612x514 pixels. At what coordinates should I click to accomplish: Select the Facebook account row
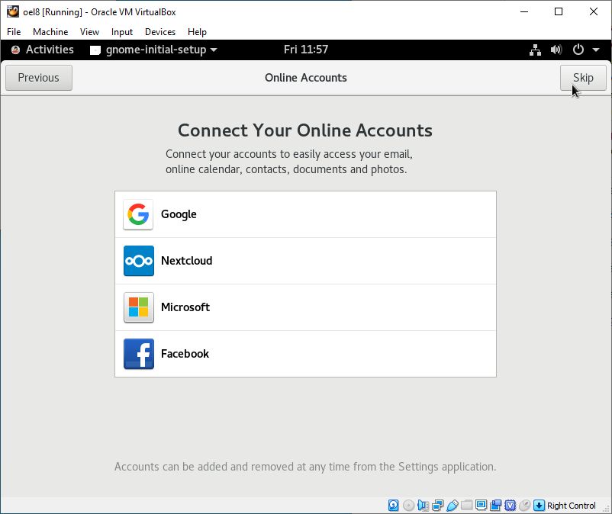[305, 354]
